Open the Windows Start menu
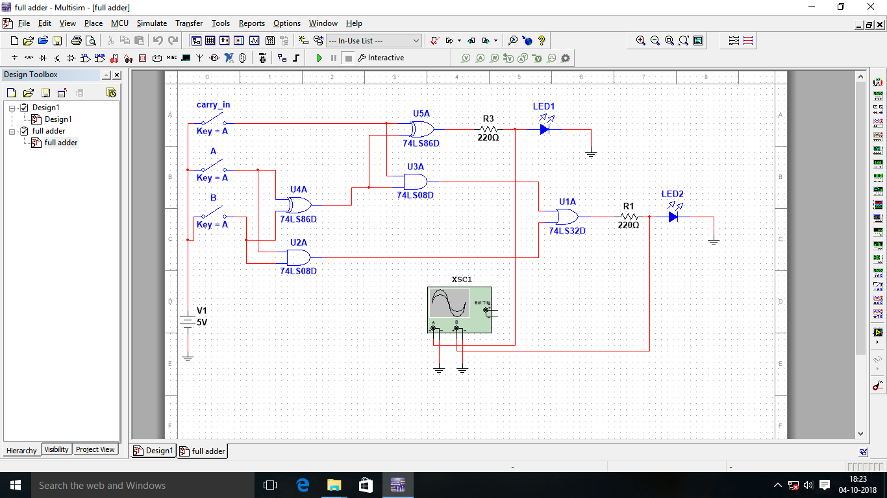887x498 pixels. point(14,484)
